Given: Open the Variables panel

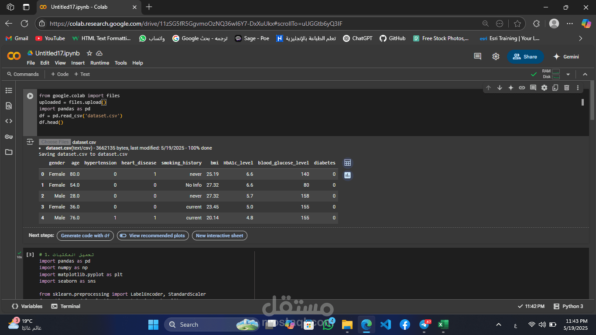Looking at the screenshot, I should [x=27, y=306].
